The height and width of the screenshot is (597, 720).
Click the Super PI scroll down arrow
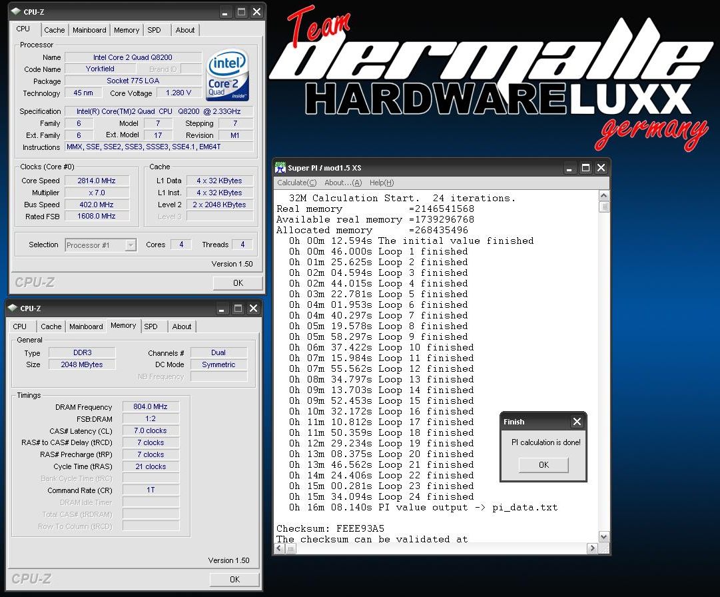point(604,537)
